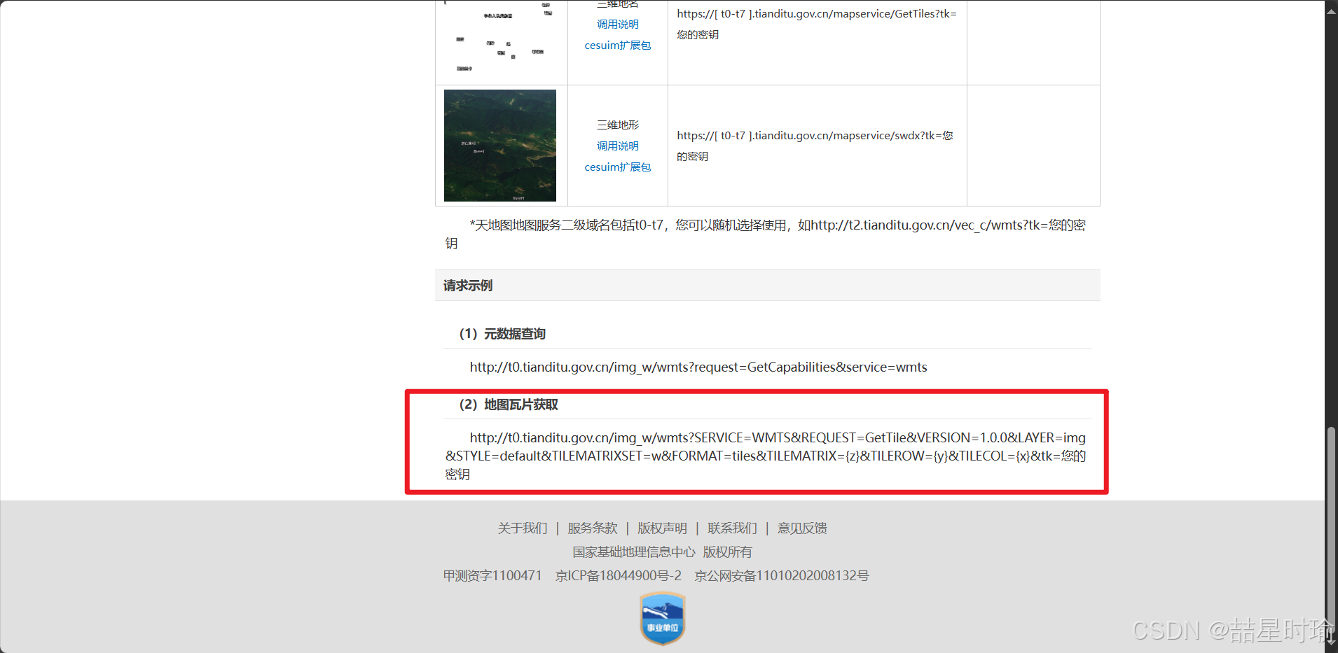
Task: Click 服务条款 footer link
Action: pyautogui.click(x=593, y=528)
